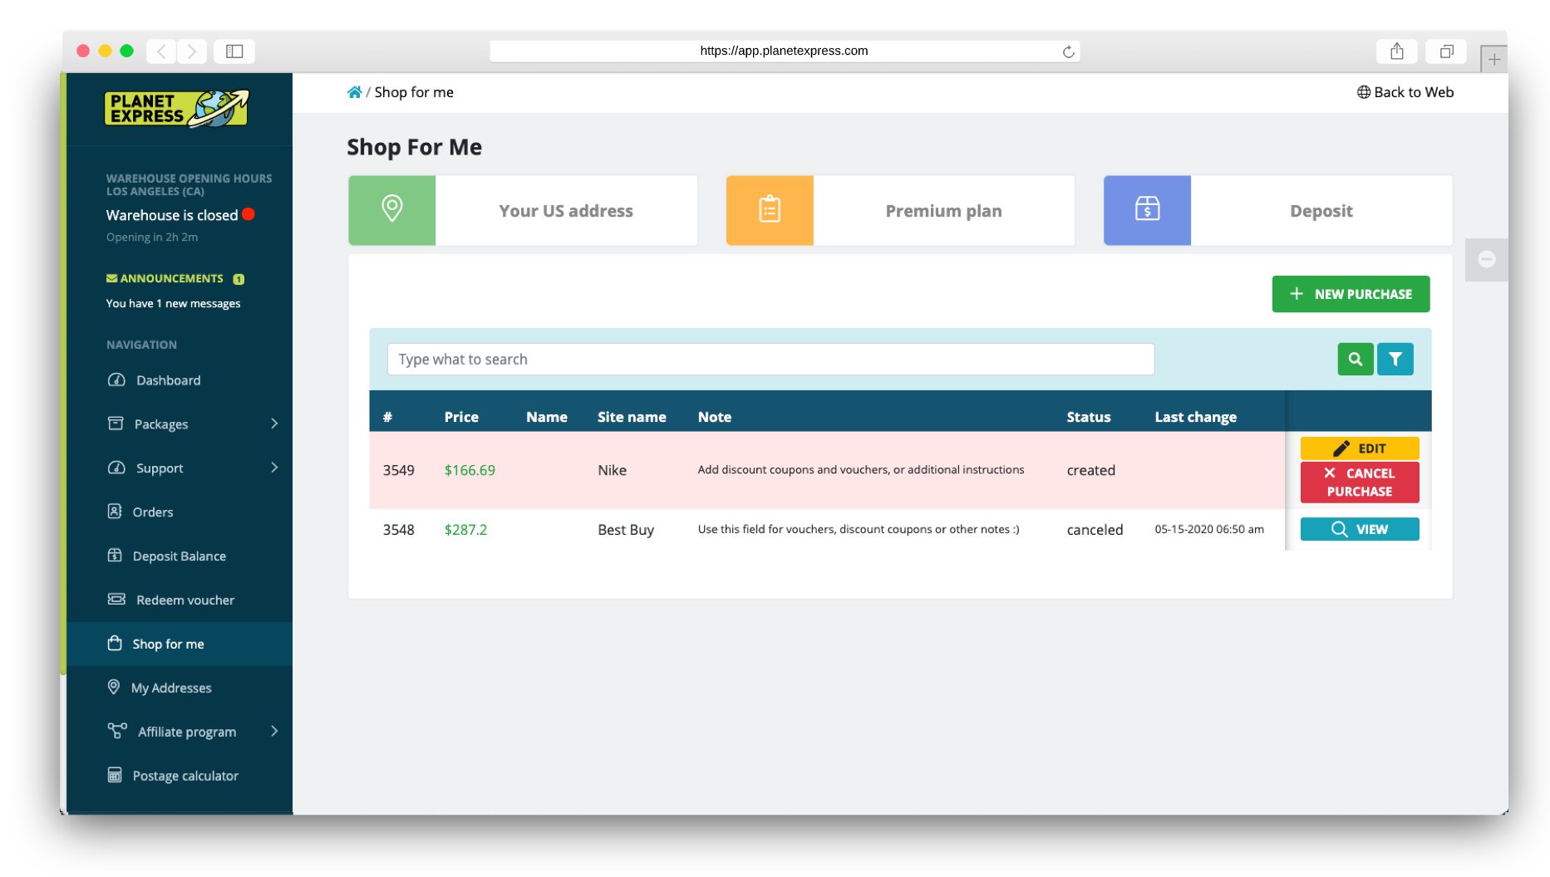Open Dashboard in the navigation
Viewport: 1550px width, 877px height.
tap(168, 380)
